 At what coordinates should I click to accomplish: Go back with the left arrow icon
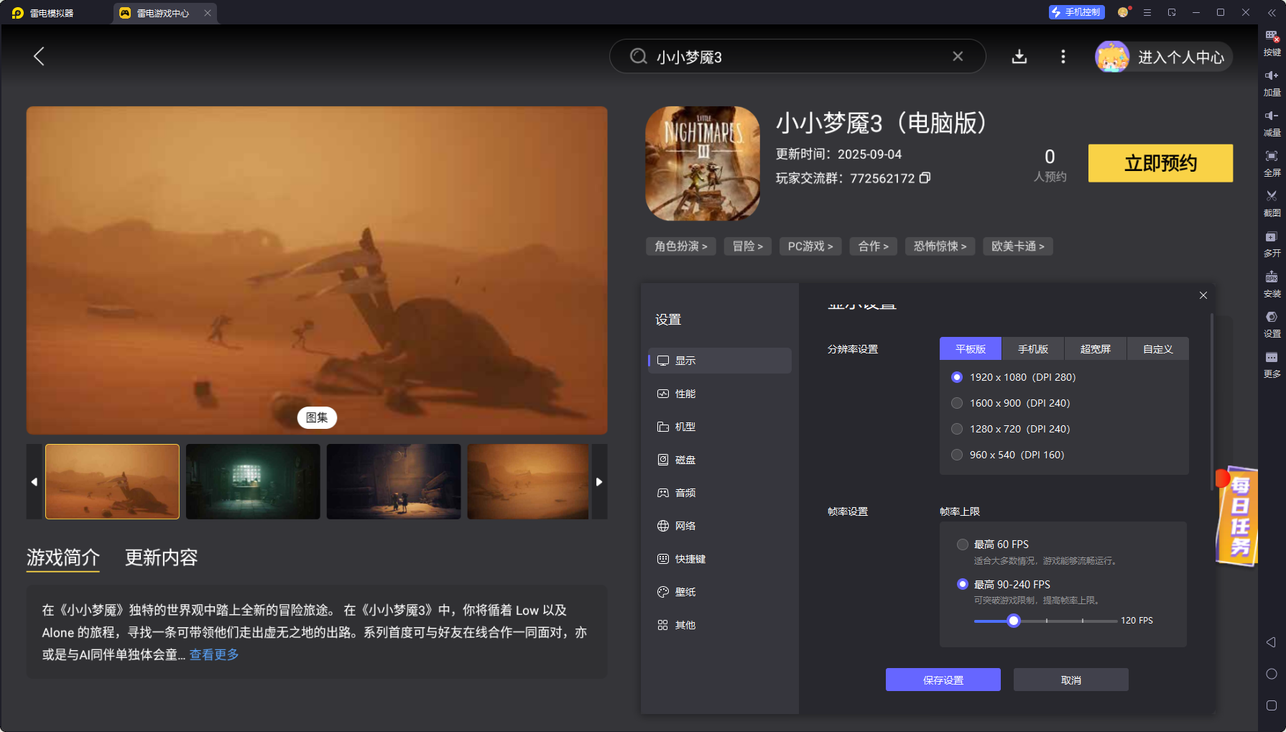tap(39, 56)
